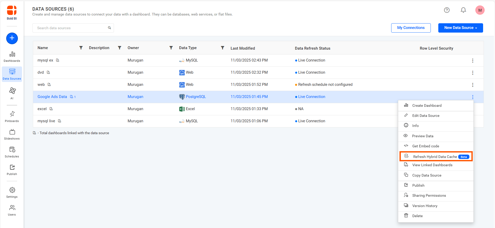Image resolution: width=495 pixels, height=228 pixels.
Task: Filter the Name column
Action: point(81,48)
